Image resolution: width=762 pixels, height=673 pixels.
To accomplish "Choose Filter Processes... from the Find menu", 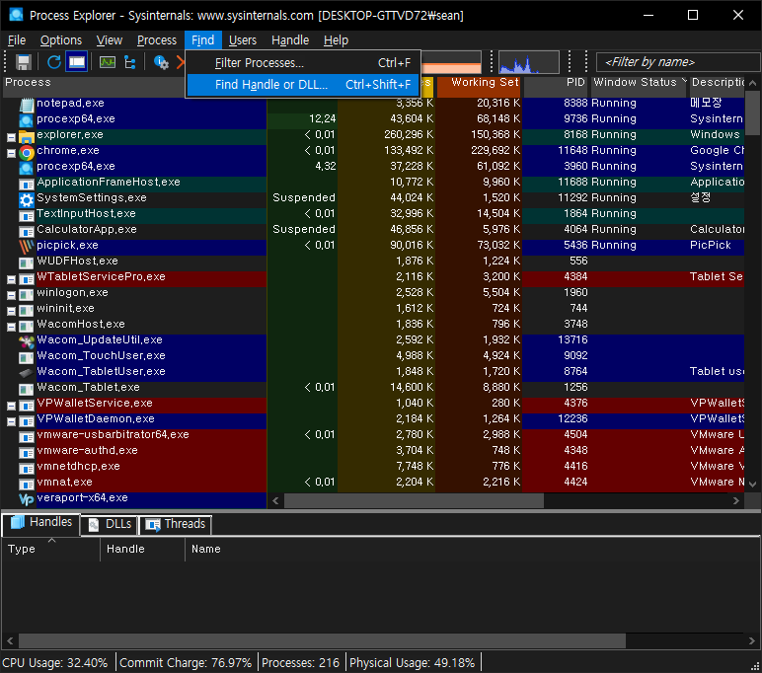I will pyautogui.click(x=303, y=63).
